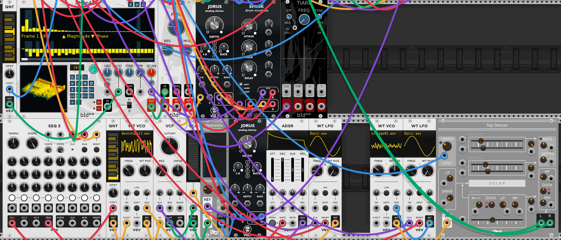This screenshot has height=240, width=561.
Task: Toggle the RUN button on SEQ 3
Action: coord(84,149)
